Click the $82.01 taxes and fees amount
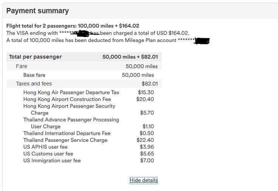Image resolution: width=278 pixels, height=191 pixels. (150, 84)
